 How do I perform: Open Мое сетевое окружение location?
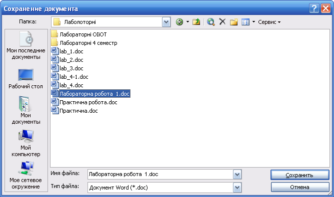[x=26, y=176]
